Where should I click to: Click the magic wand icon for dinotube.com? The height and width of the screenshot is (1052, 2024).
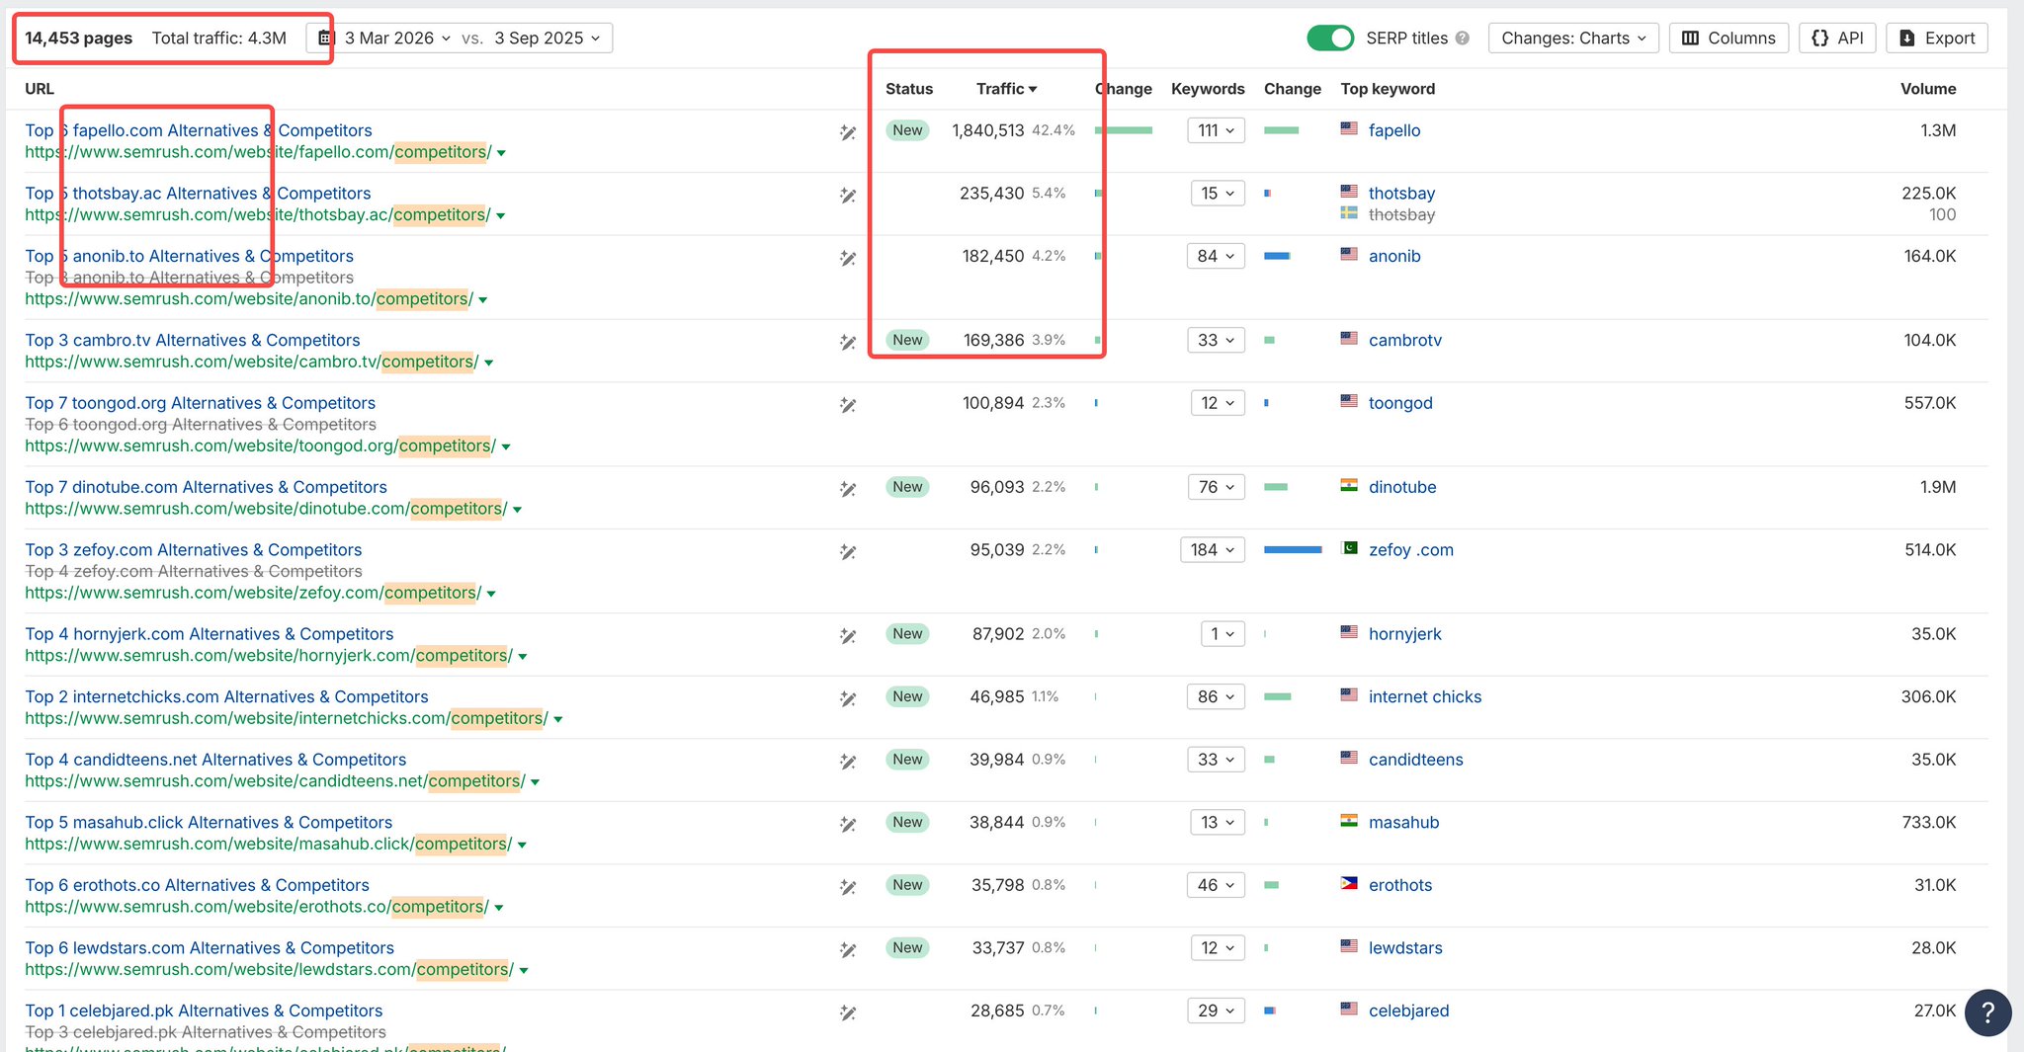[848, 489]
